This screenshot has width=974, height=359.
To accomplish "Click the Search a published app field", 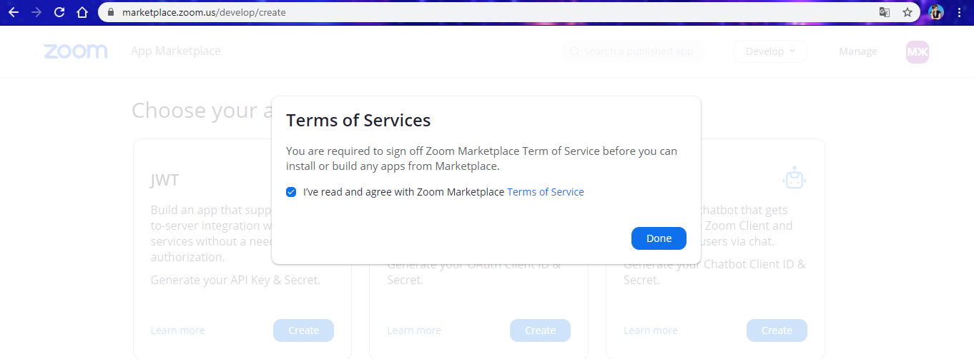I will (634, 51).
